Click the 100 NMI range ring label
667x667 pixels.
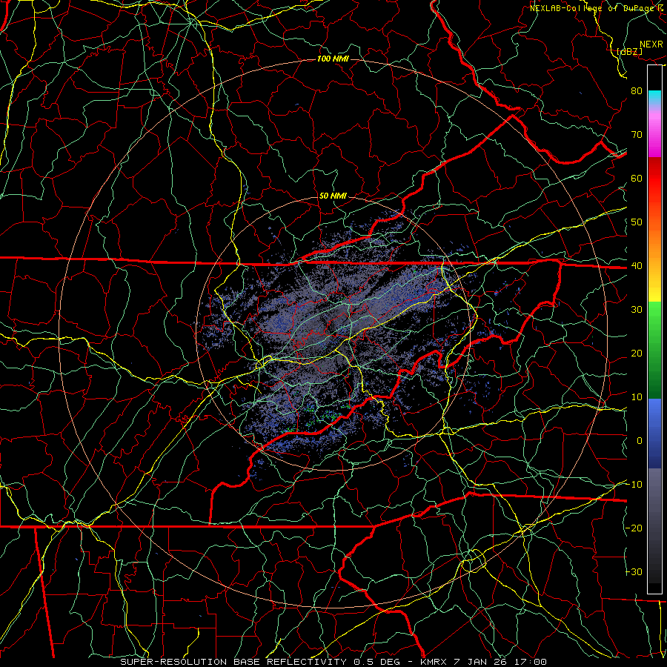click(333, 59)
